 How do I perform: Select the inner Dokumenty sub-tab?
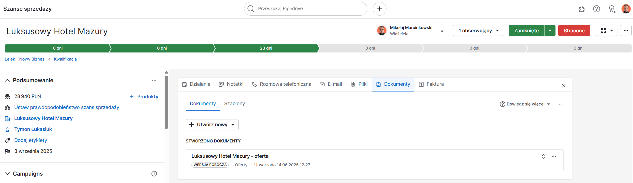[203, 104]
